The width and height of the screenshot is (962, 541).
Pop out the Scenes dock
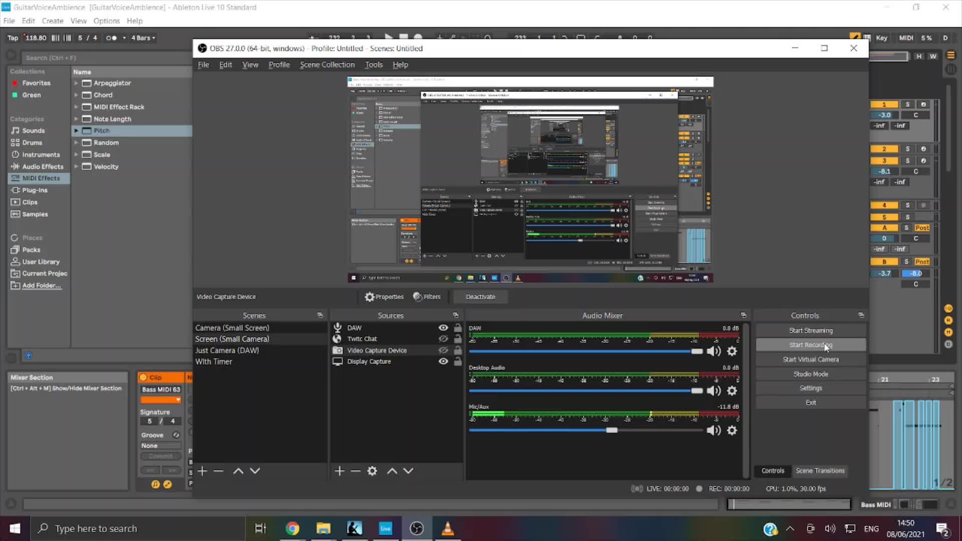pyautogui.click(x=320, y=315)
